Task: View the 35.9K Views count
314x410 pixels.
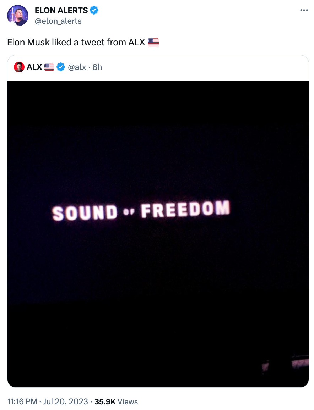Action: point(116,401)
